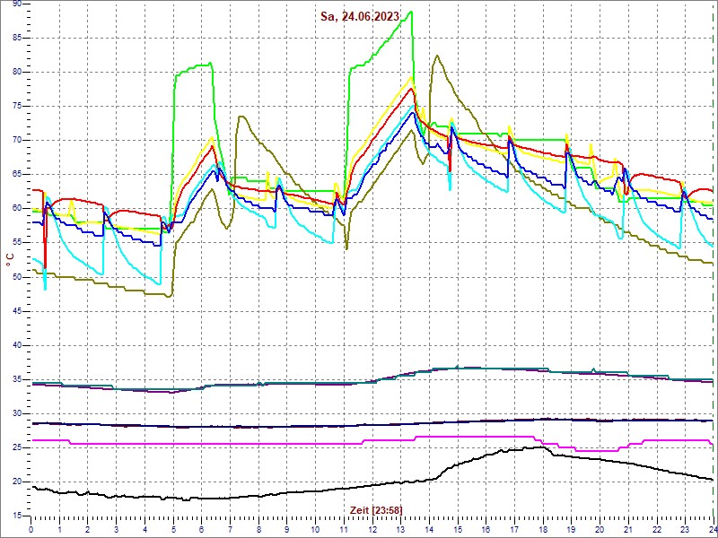Screen dimensions: 718x538
Task: Select the 65 label on temperature axis
Action: 17,174
